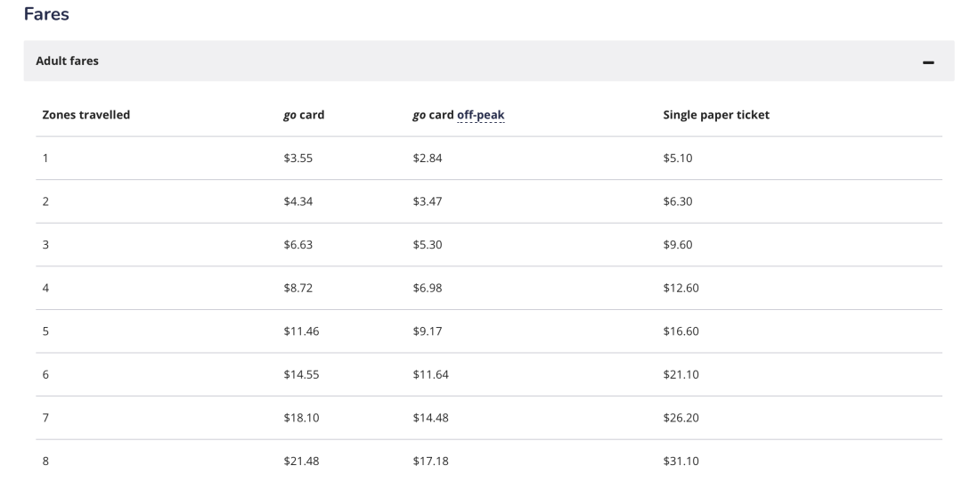This screenshot has width=962, height=490.
Task: Select the $4.34 fare for two zones
Action: coord(298,201)
